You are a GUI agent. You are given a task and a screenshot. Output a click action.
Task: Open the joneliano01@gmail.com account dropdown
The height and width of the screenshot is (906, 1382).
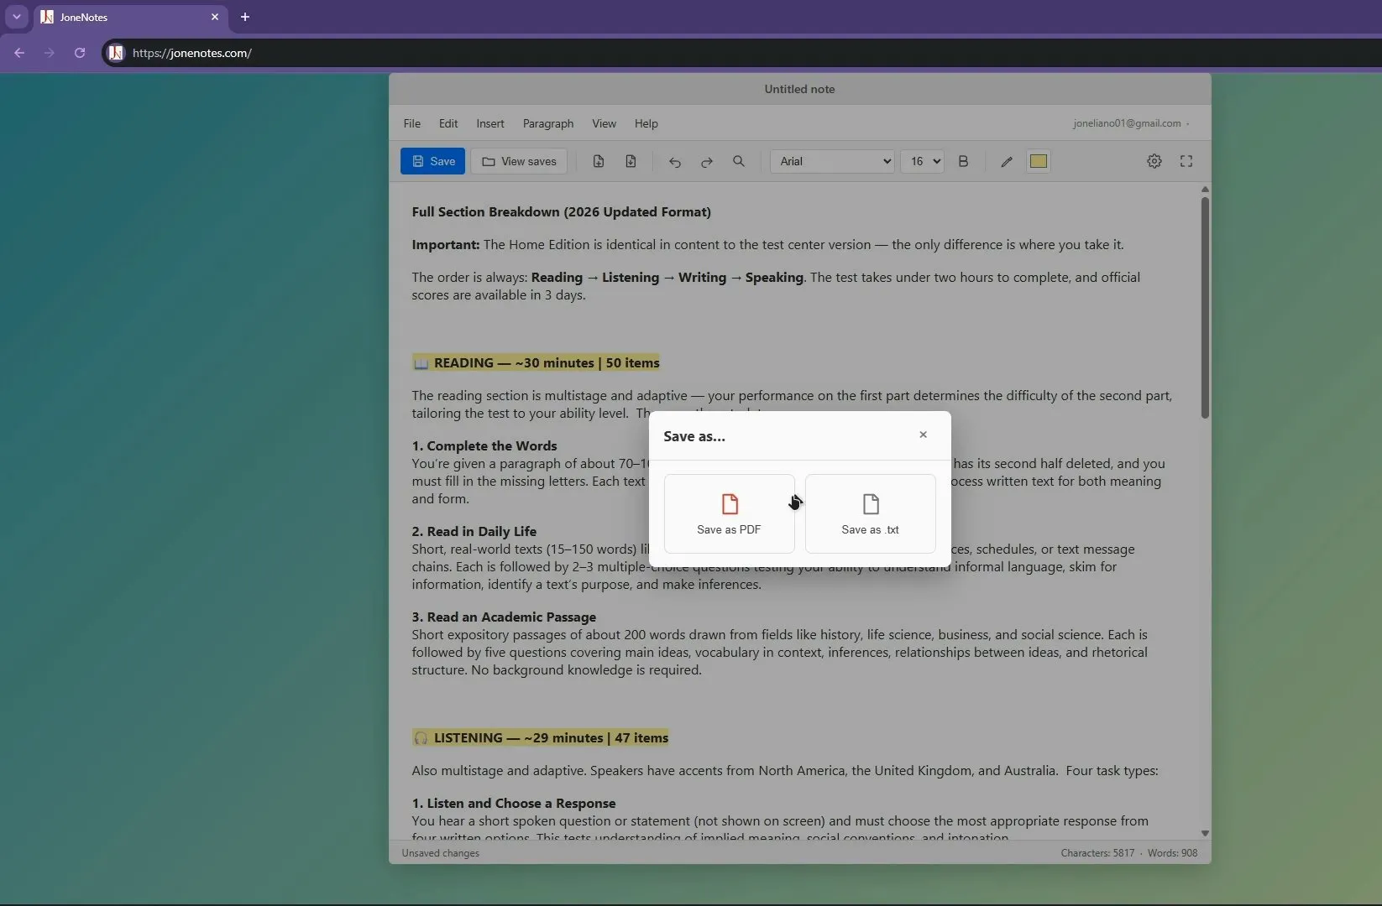(1130, 123)
